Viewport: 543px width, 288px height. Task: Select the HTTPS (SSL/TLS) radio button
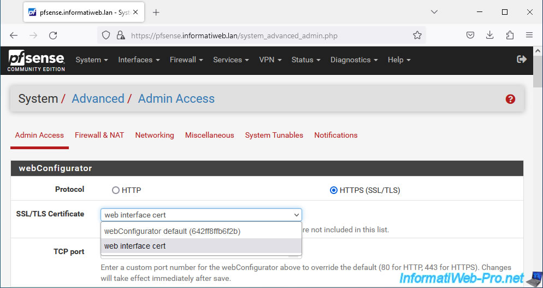[x=333, y=190]
